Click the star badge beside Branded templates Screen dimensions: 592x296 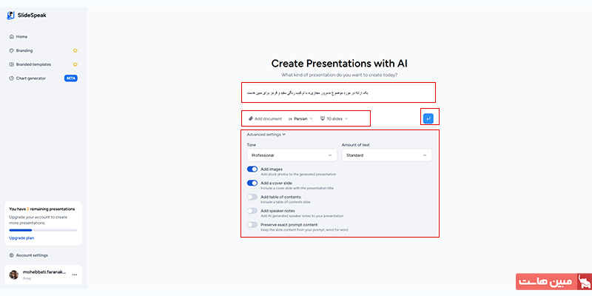pos(75,64)
